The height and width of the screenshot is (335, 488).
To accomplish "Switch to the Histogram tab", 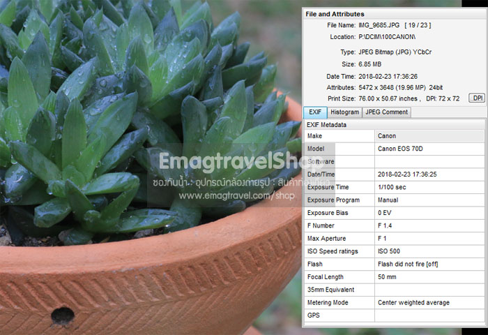I will point(344,112).
